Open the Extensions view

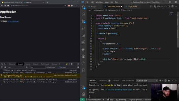point(83,42)
